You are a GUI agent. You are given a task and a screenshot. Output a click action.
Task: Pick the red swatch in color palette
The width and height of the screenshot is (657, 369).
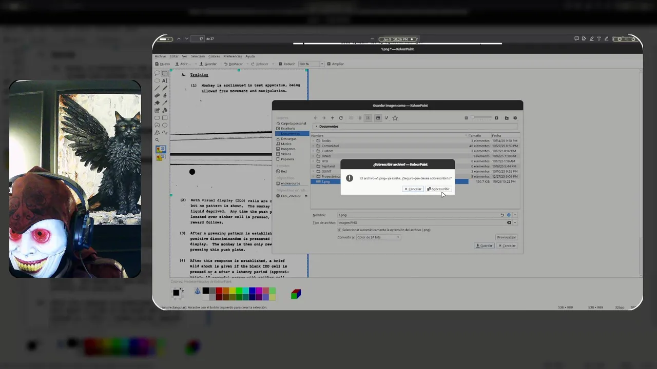pos(219,291)
